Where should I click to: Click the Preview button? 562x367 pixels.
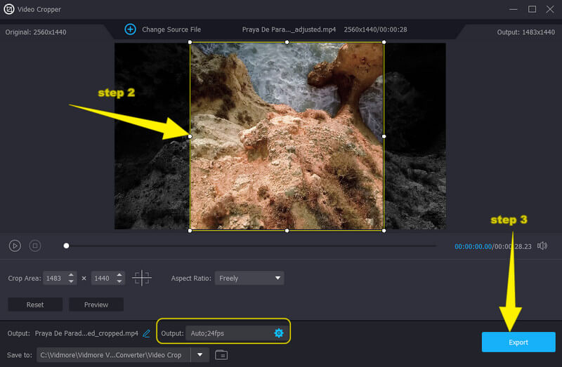pos(96,305)
